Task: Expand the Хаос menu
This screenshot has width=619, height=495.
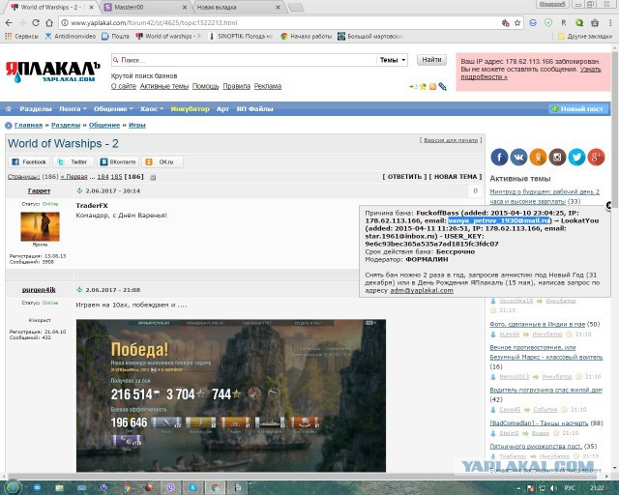Action: (x=152, y=109)
